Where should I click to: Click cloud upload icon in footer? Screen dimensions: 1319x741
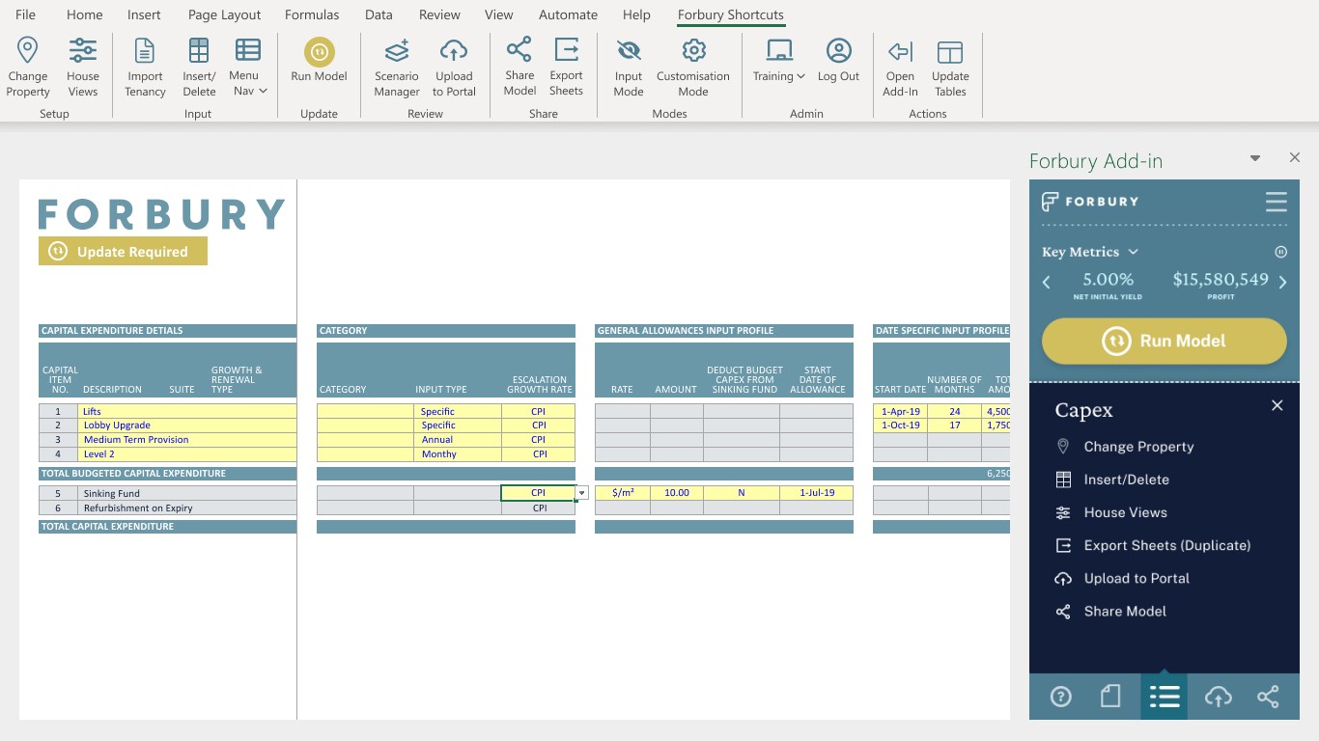point(1218,697)
